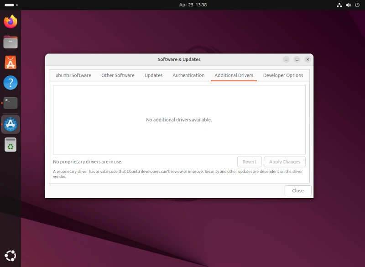This screenshot has width=365, height=267.
Task: Click the Close button at the bottom of the dialog
Action: [x=298, y=191]
